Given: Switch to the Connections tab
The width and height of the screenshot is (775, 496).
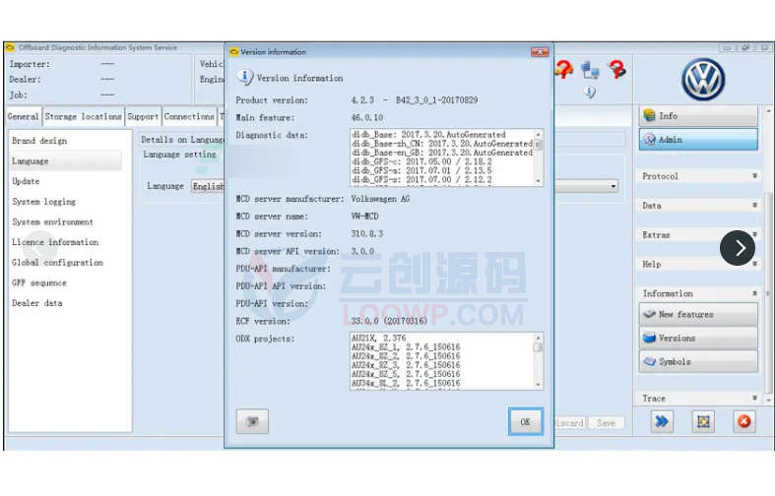Looking at the screenshot, I should (189, 116).
